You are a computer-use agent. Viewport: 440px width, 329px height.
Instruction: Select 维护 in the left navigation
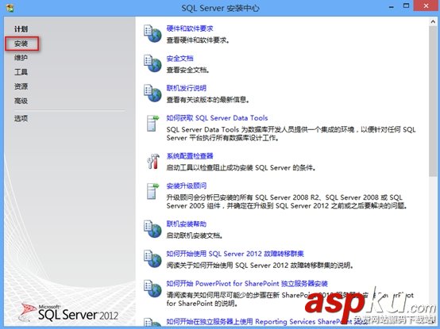21,58
